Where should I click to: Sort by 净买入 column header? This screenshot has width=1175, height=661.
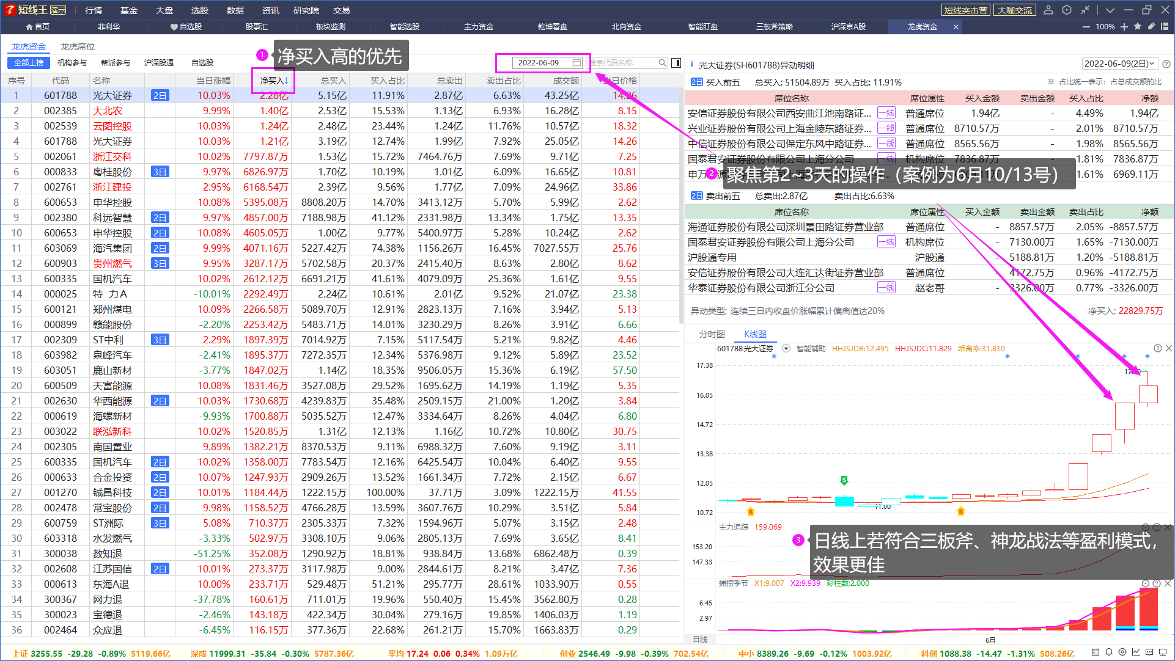274,81
